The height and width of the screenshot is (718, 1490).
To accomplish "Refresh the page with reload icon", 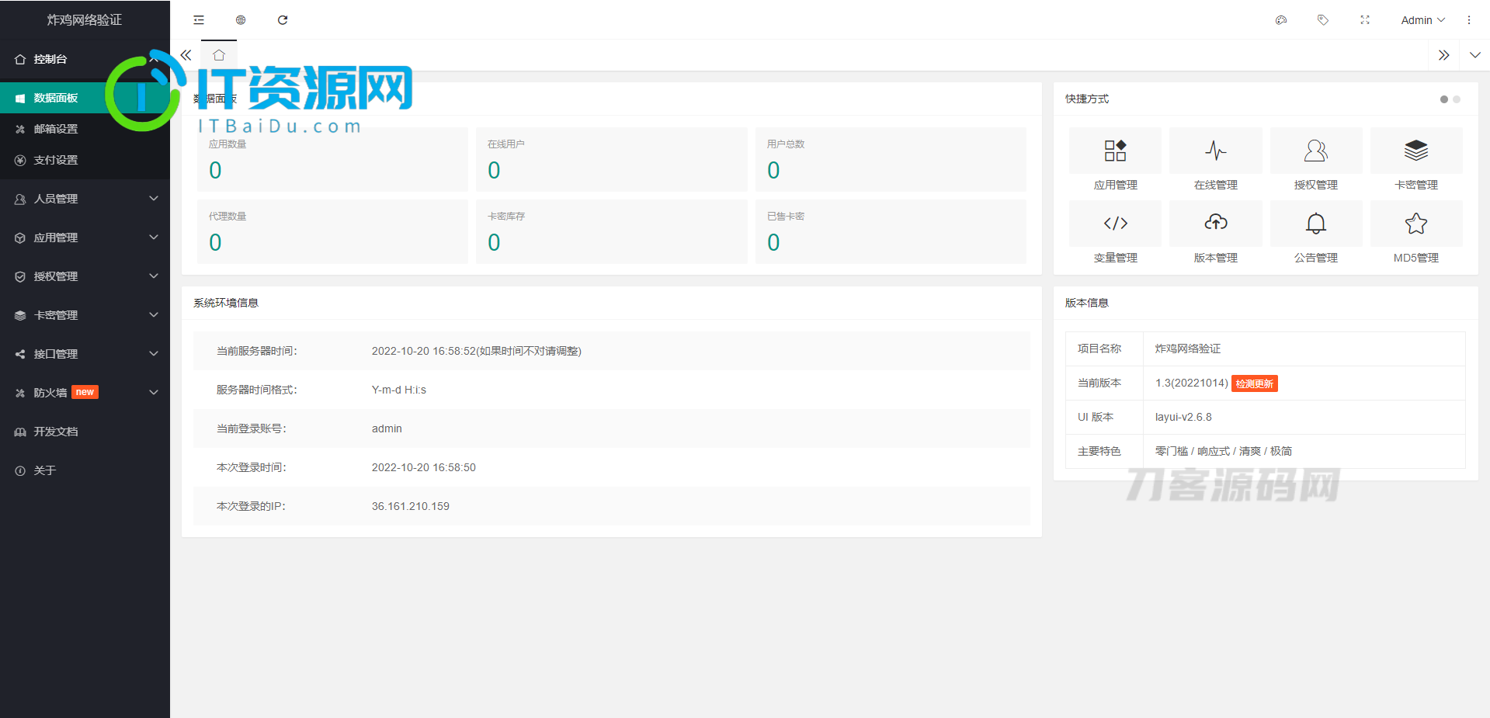I will coord(283,20).
